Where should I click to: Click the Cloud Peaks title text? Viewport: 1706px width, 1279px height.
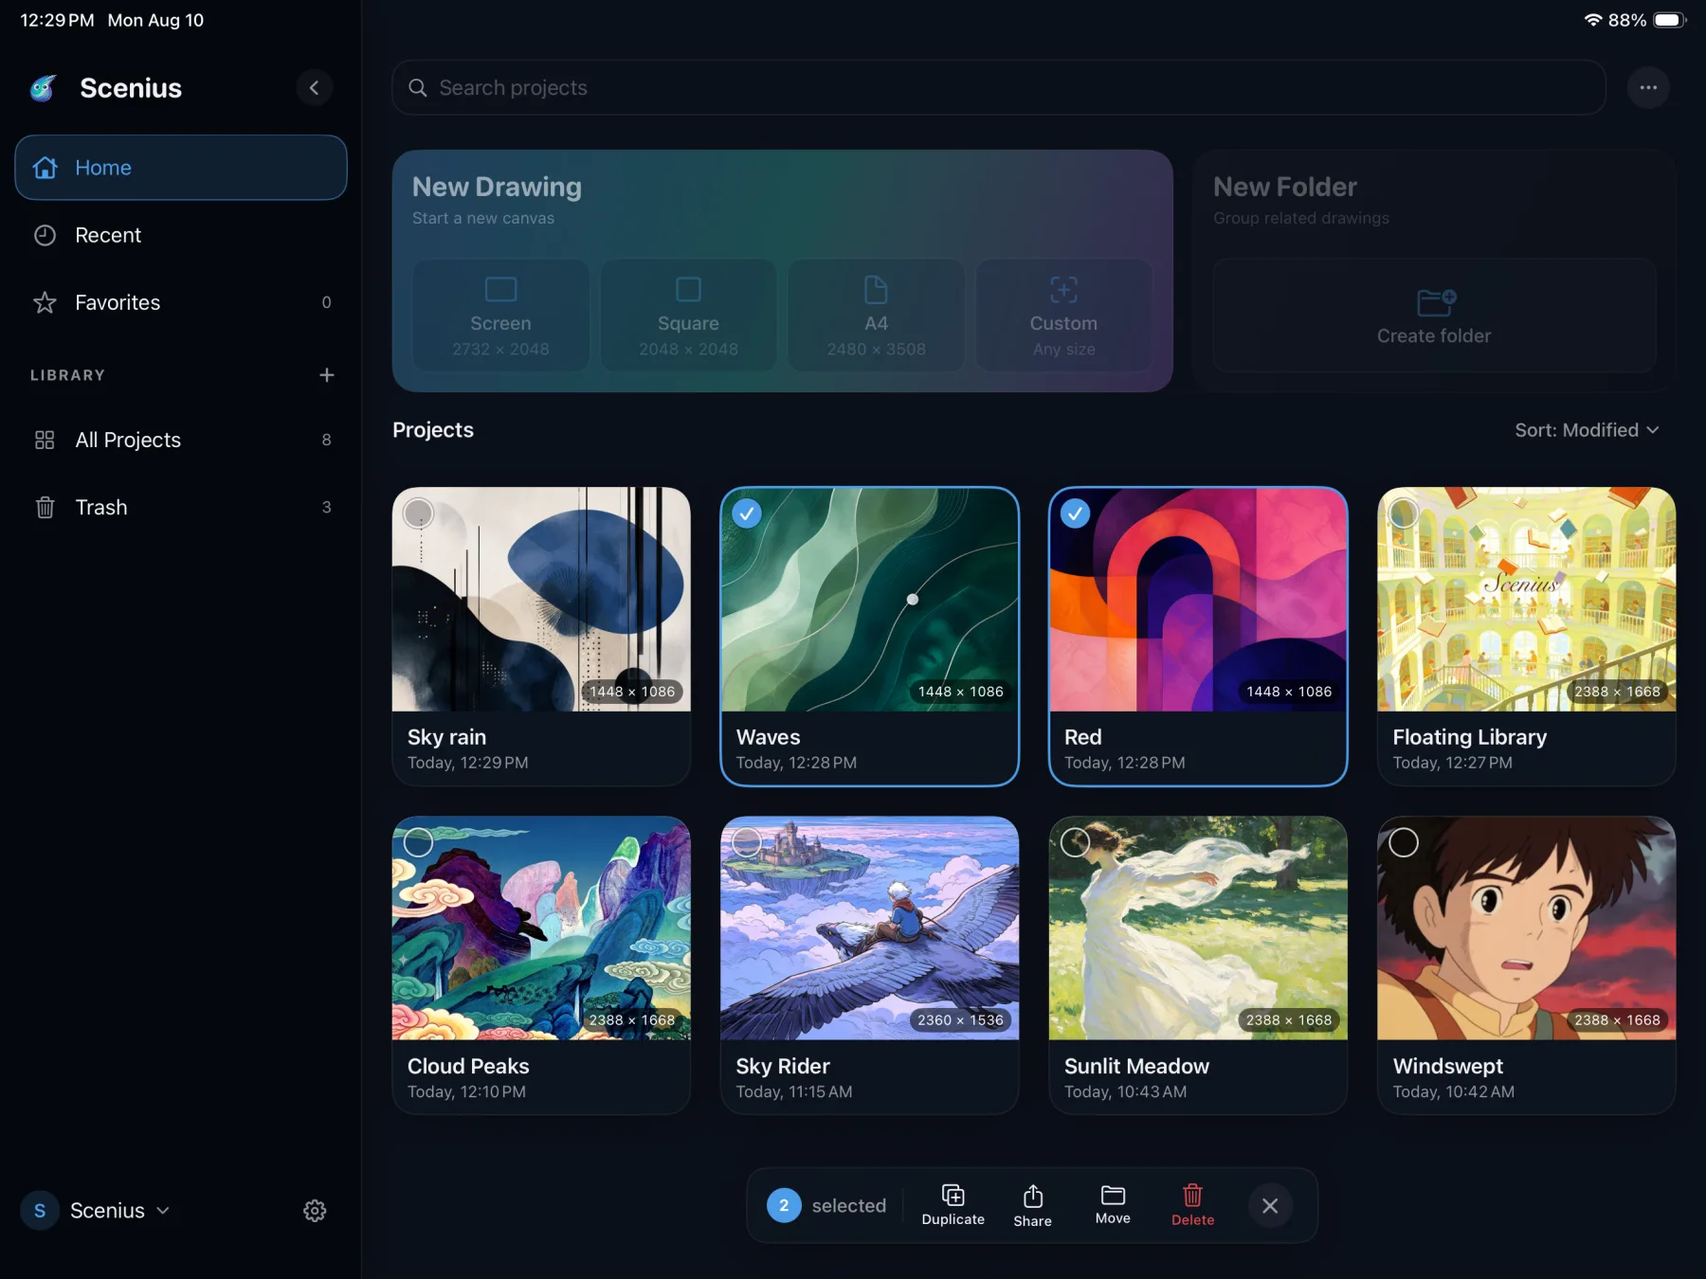pos(468,1066)
